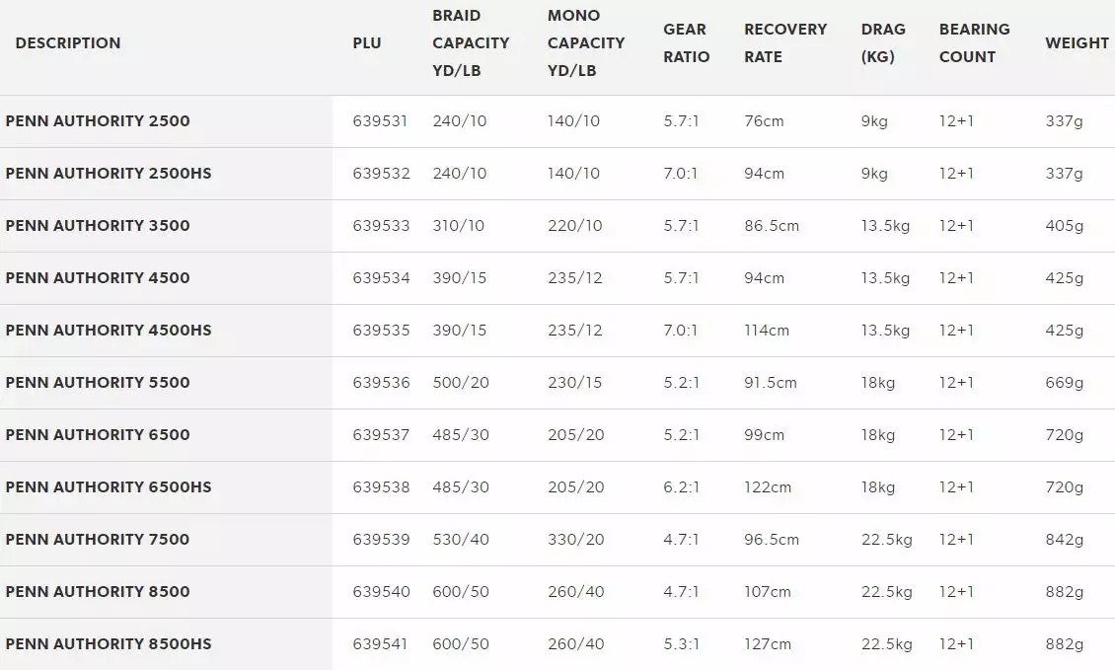The width and height of the screenshot is (1115, 670).
Task: Click the 530/40 braid capacity cell
Action: [x=461, y=540]
